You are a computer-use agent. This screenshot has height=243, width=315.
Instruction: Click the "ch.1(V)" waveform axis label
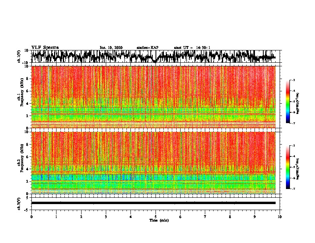tap(19, 56)
